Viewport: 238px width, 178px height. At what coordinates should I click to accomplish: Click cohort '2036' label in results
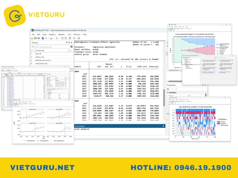tap(77, 101)
